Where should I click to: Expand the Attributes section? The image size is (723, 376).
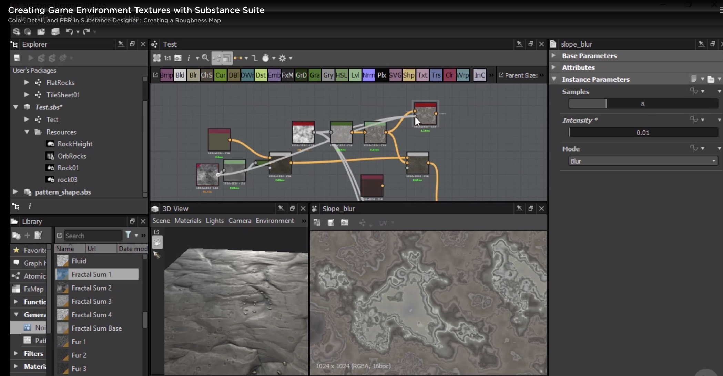[x=553, y=67]
